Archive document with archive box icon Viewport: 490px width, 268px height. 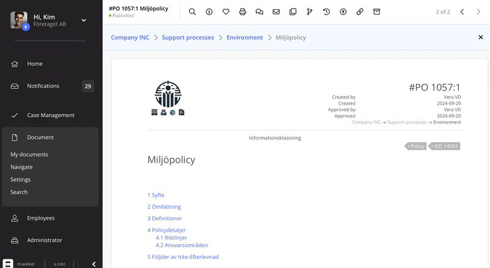coord(377,12)
